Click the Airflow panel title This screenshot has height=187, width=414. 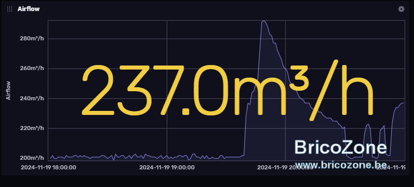(28, 9)
